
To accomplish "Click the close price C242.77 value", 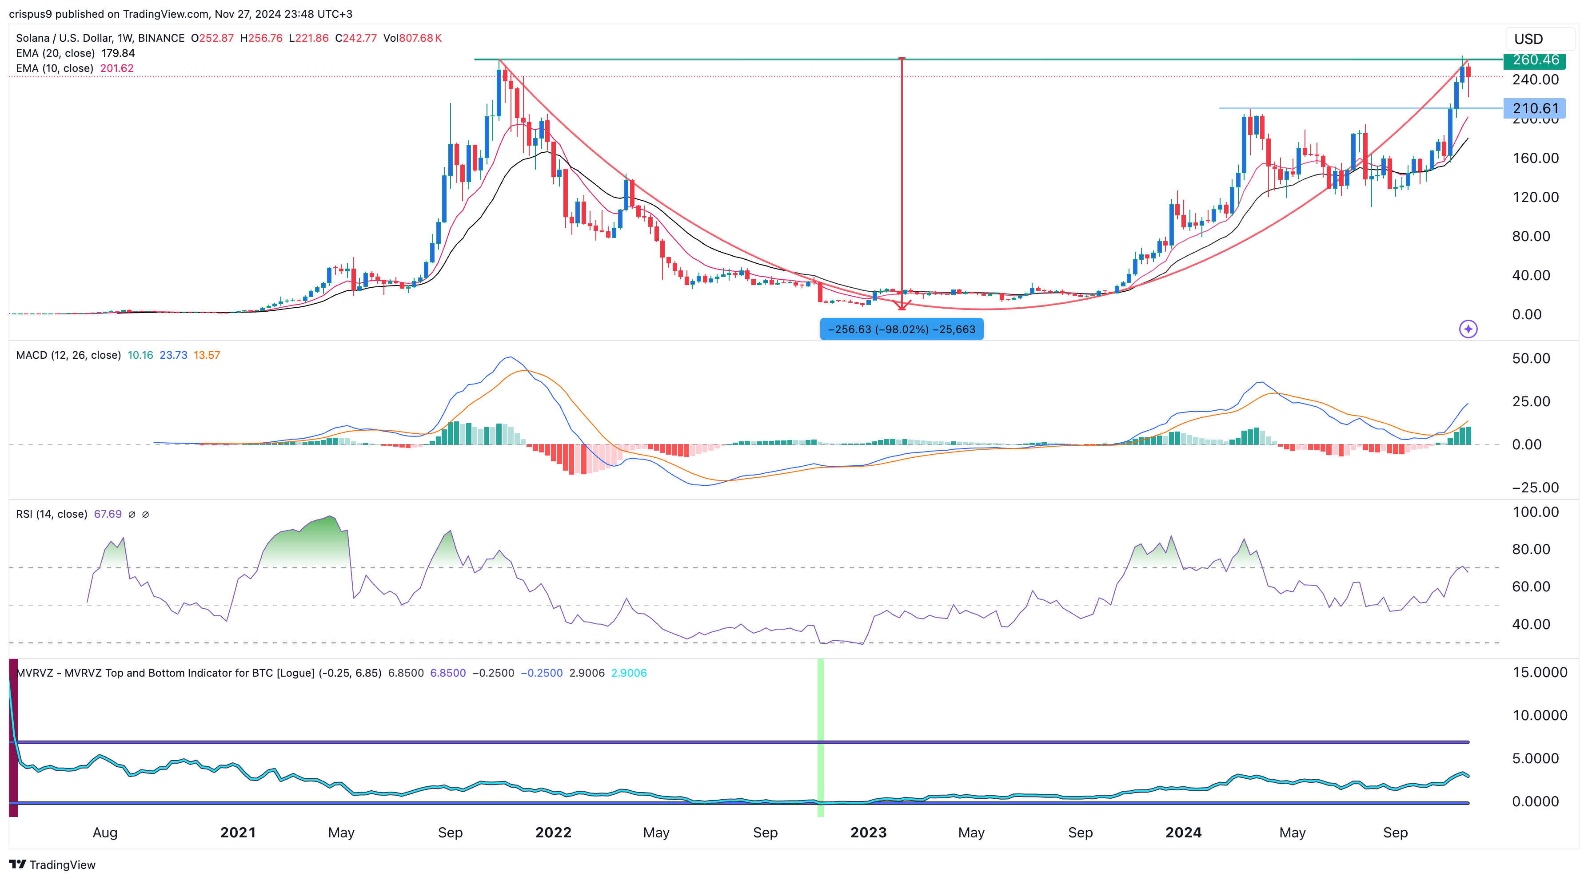I will (x=356, y=38).
